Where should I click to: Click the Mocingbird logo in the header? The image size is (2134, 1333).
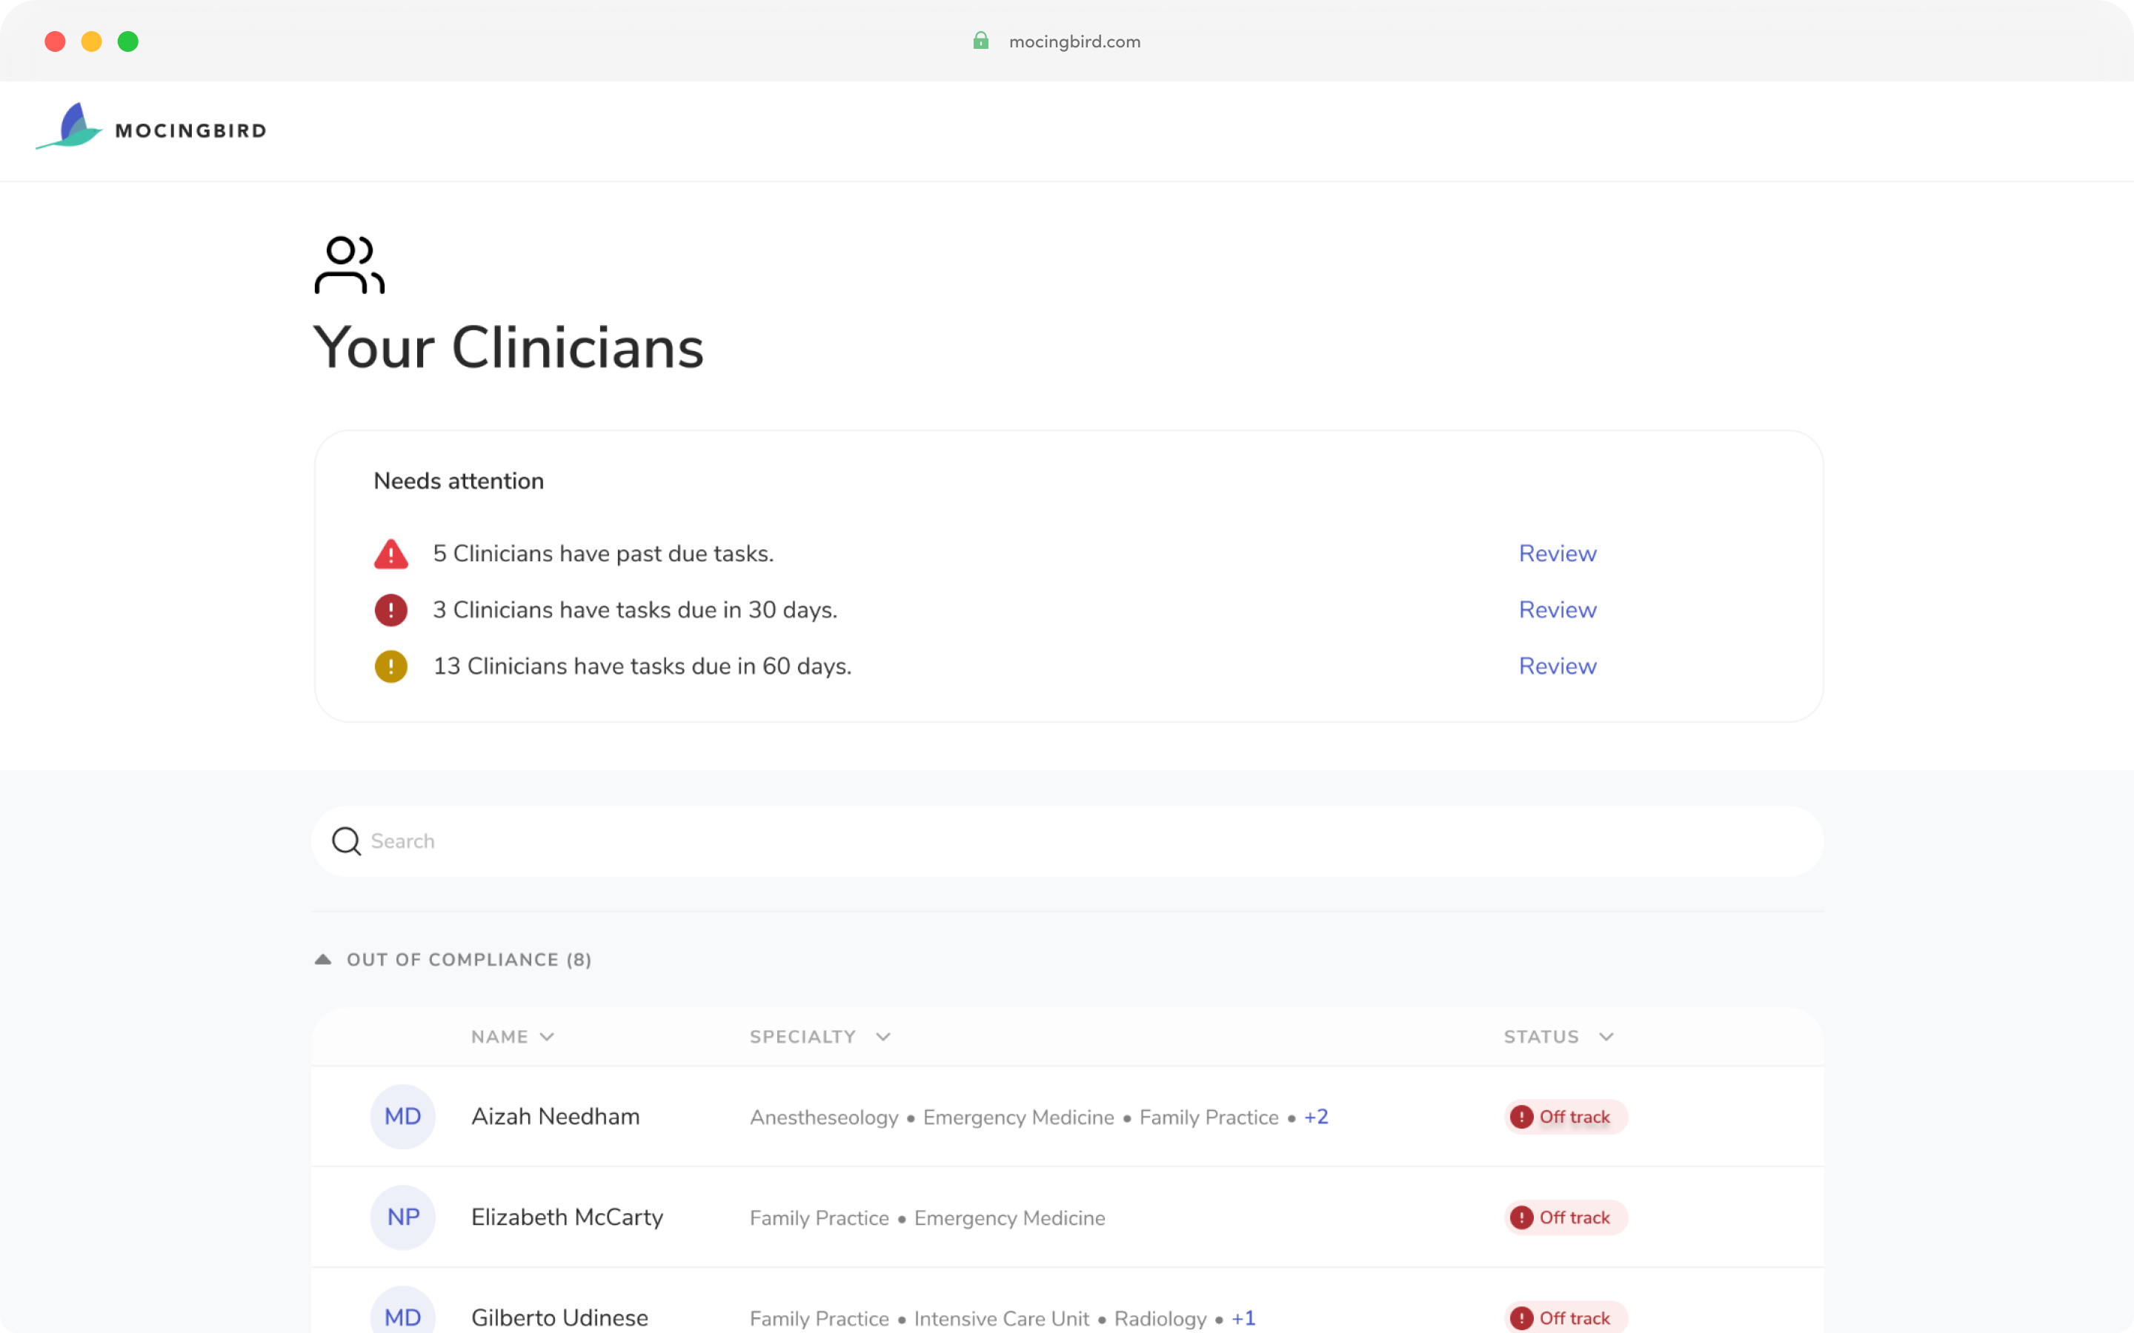coord(150,128)
